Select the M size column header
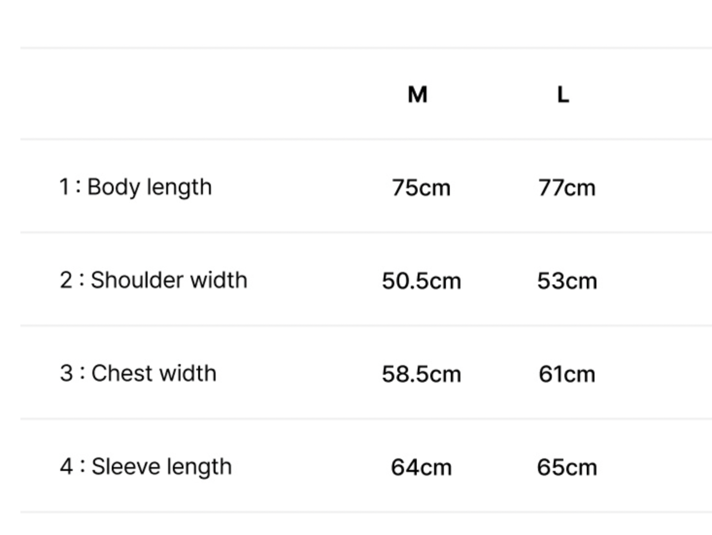 (x=418, y=95)
